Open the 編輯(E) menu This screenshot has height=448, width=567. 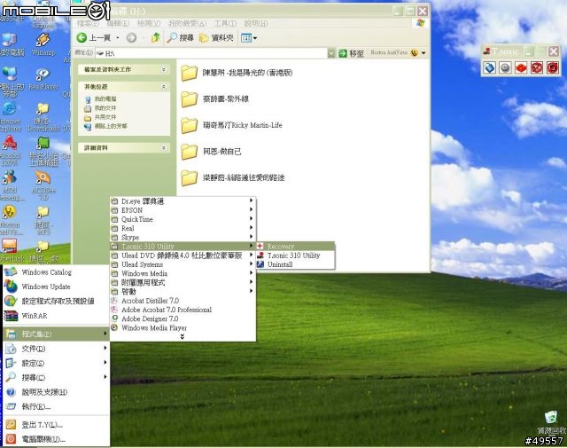coord(118,23)
